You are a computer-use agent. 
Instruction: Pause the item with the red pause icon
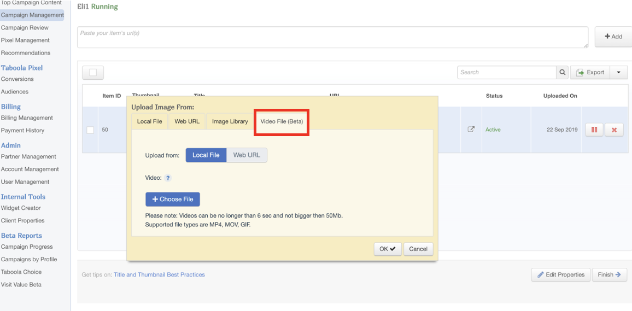[x=594, y=130]
